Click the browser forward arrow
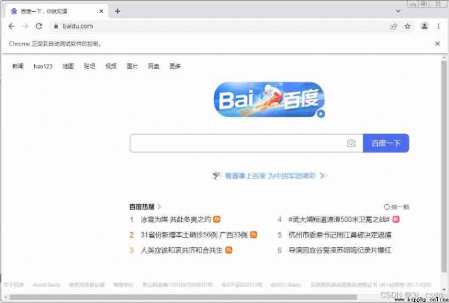449x303 pixels. pyautogui.click(x=25, y=26)
